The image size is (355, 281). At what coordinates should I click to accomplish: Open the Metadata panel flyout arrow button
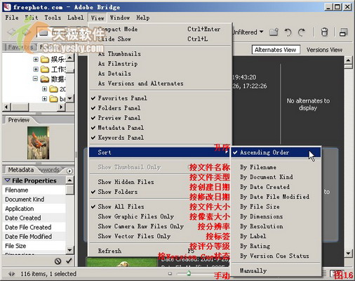tap(69, 171)
